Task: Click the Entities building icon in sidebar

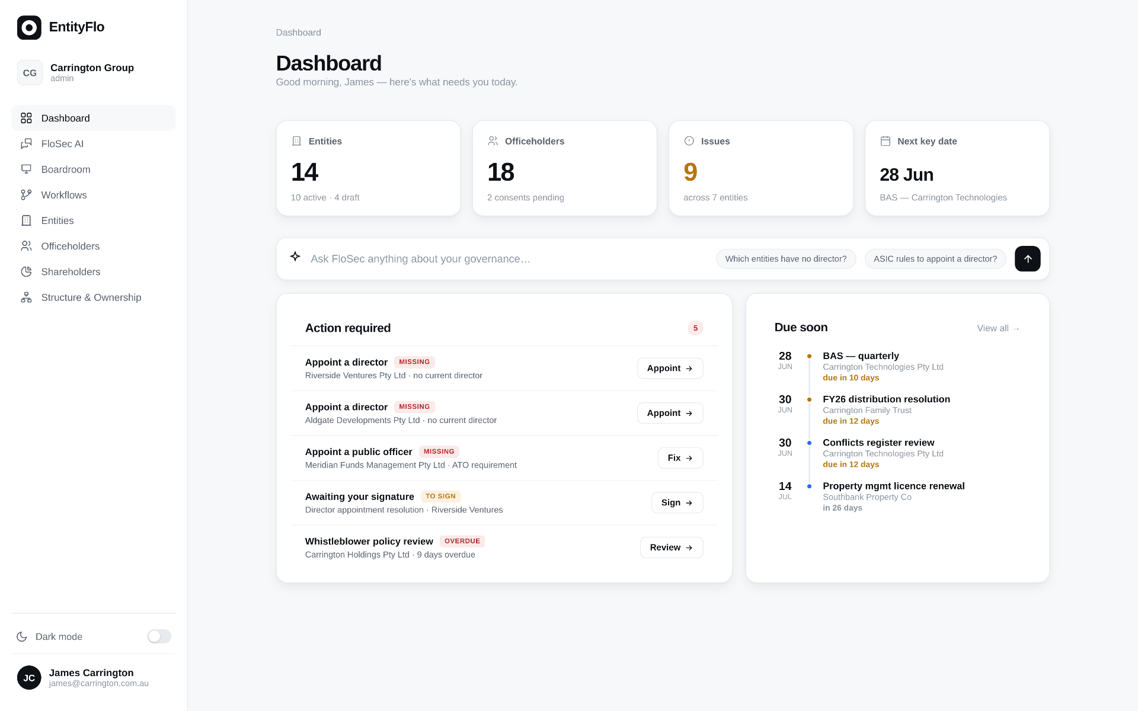Action: click(26, 220)
